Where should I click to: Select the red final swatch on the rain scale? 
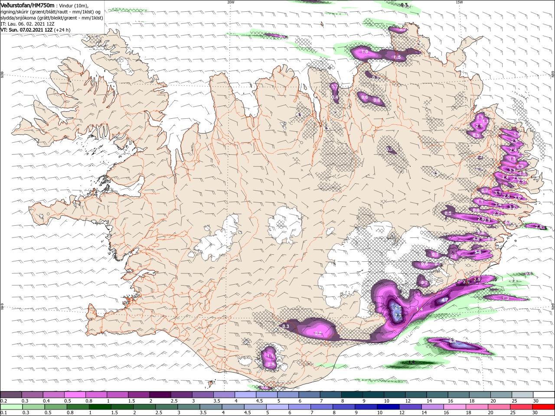pyautogui.click(x=543, y=407)
